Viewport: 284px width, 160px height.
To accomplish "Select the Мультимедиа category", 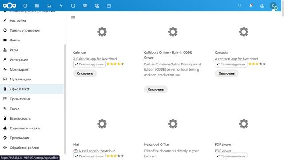I will (x=32, y=79).
